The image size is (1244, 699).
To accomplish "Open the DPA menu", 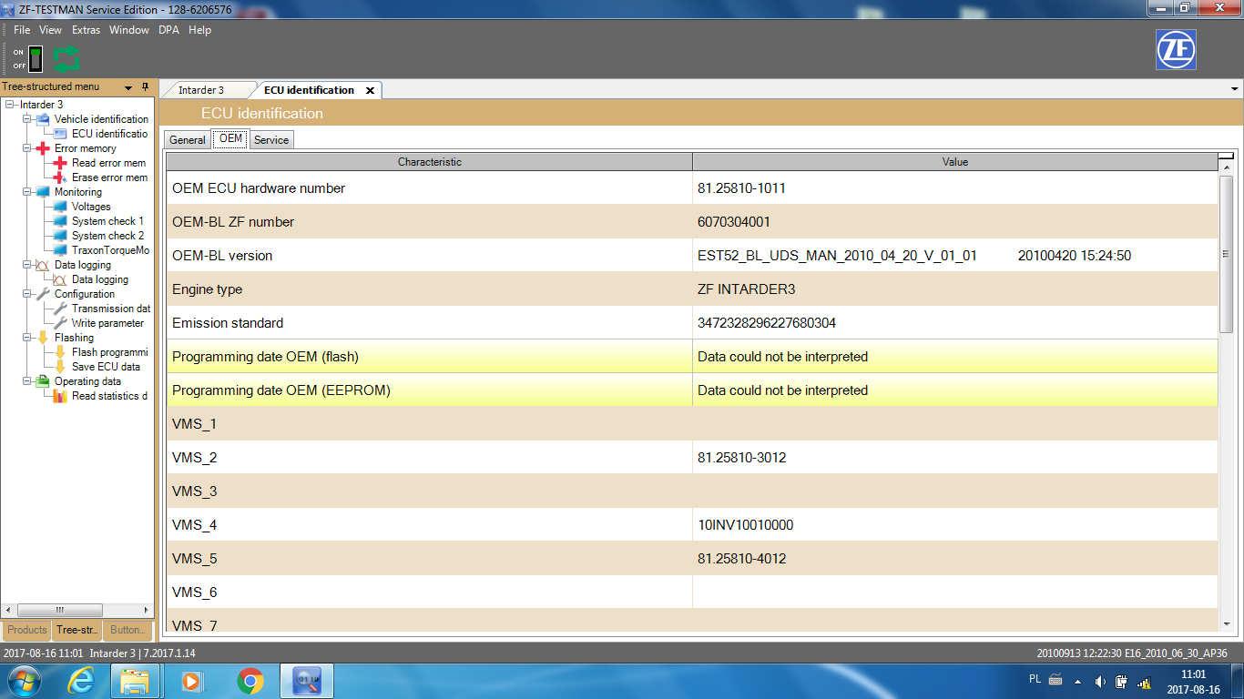I will pos(169,30).
